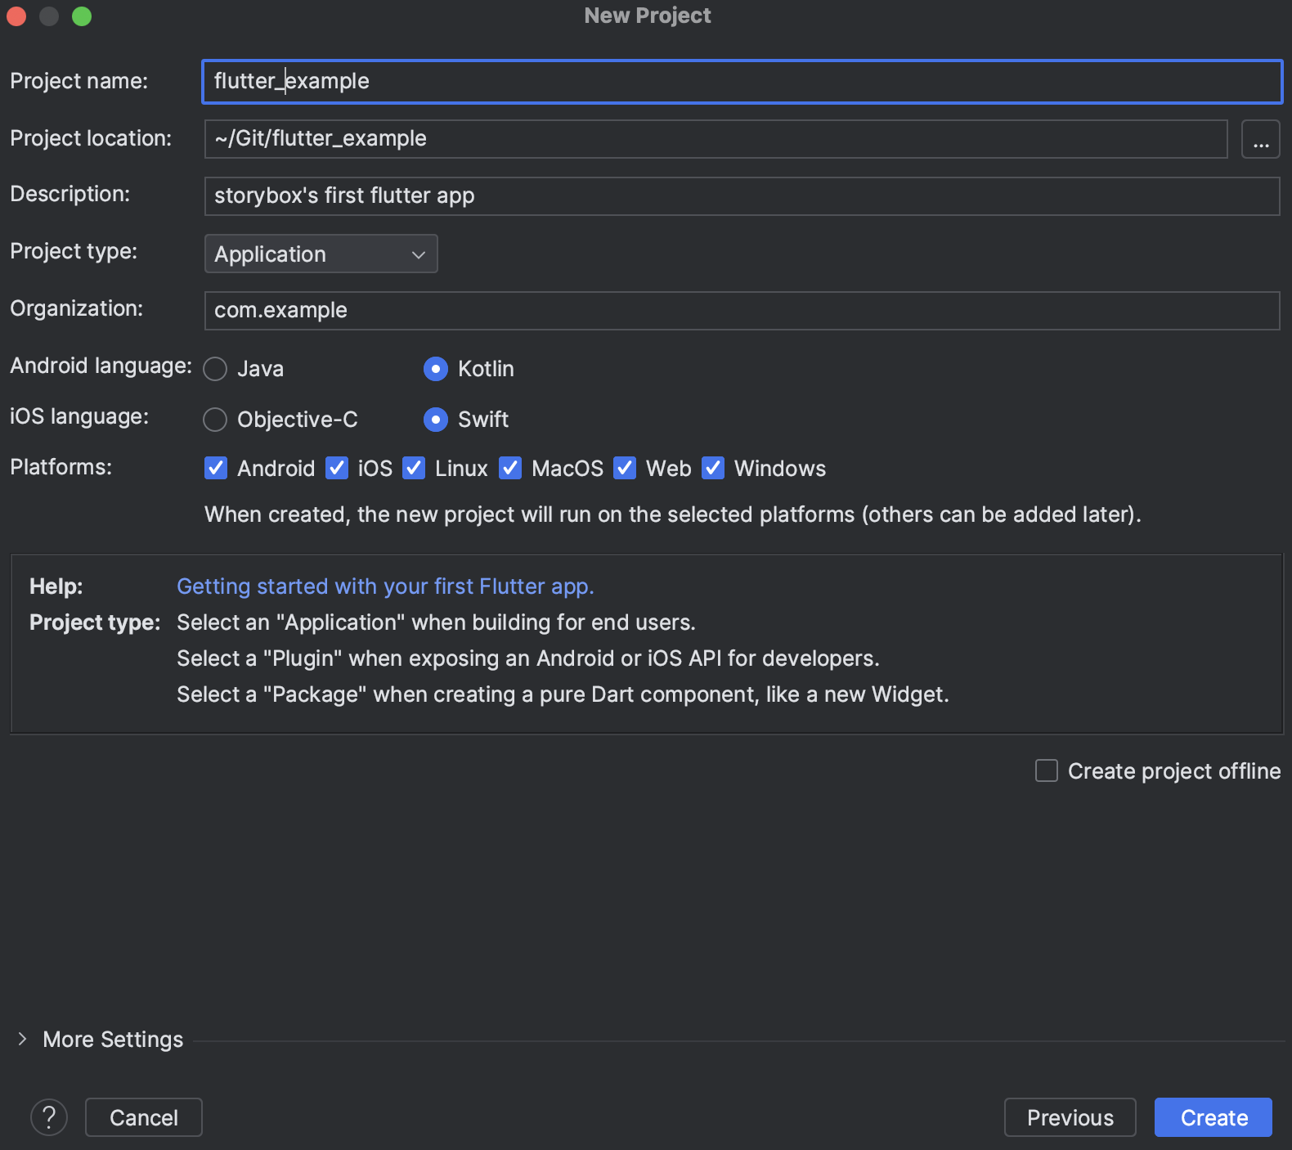This screenshot has width=1292, height=1150.
Task: Click the selected platforms note text
Action: pyautogui.click(x=673, y=514)
